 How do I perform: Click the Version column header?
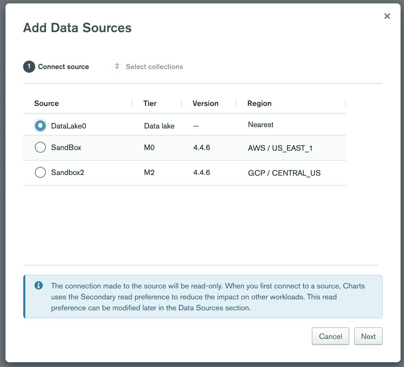pos(205,104)
